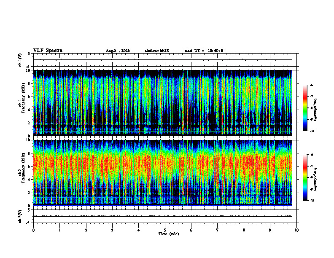Click the ch.2 color bar log(PSD) label
Image resolution: width=334 pixels, height=258 pixels.
(316, 179)
